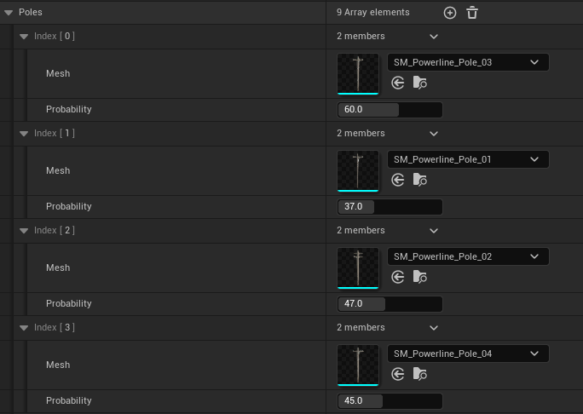Viewport: 583px width, 414px height.
Task: Browse to SM_Powerline_Pole_01 in Content Browser
Action: 419,180
